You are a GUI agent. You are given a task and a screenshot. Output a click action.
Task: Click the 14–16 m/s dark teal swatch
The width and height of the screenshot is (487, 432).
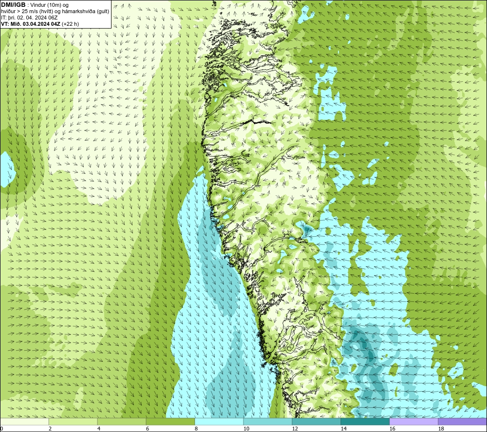click(365, 421)
